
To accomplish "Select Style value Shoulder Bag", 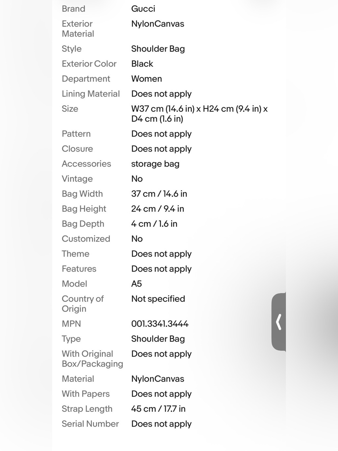I will click(158, 49).
